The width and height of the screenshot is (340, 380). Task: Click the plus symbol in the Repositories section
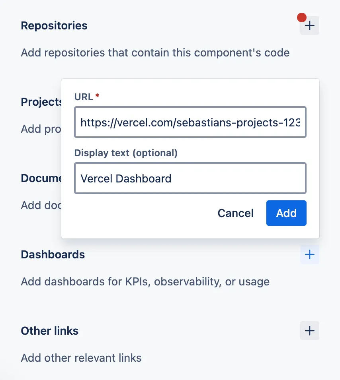pos(309,25)
